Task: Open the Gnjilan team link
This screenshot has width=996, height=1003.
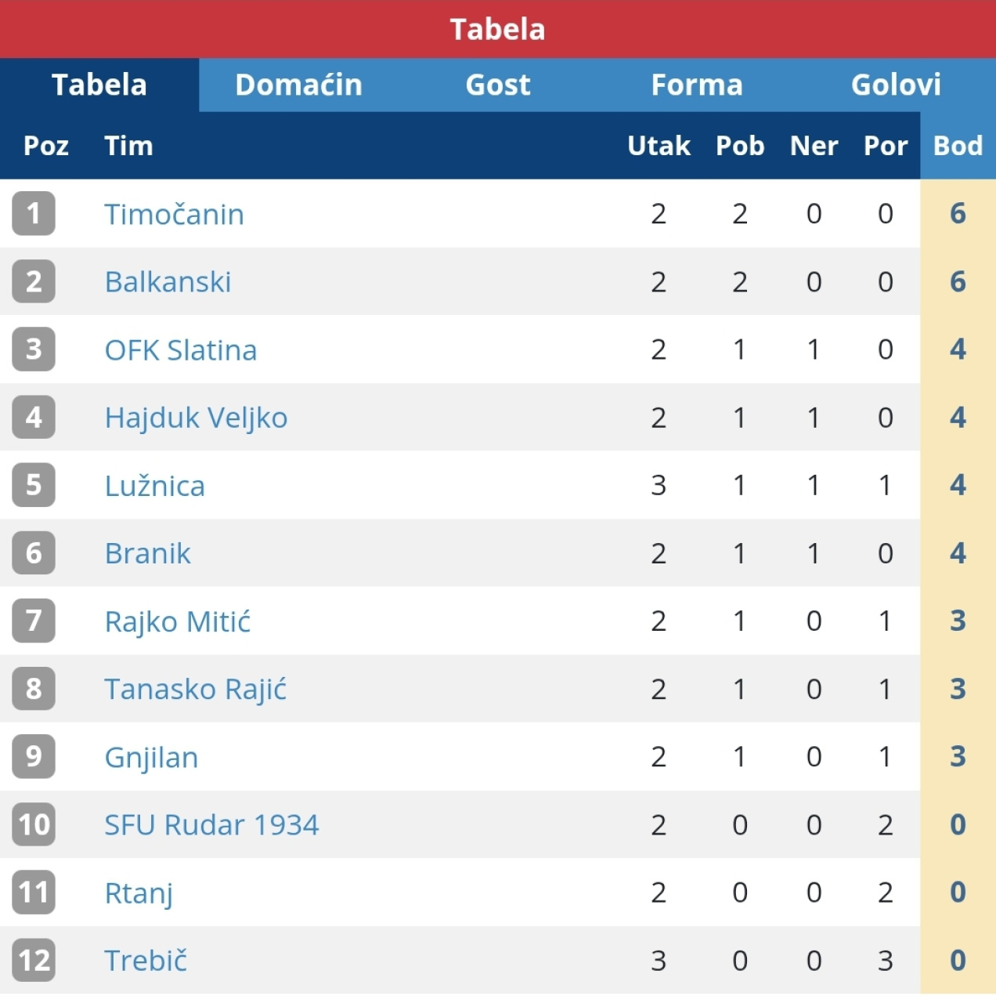Action: pos(151,757)
